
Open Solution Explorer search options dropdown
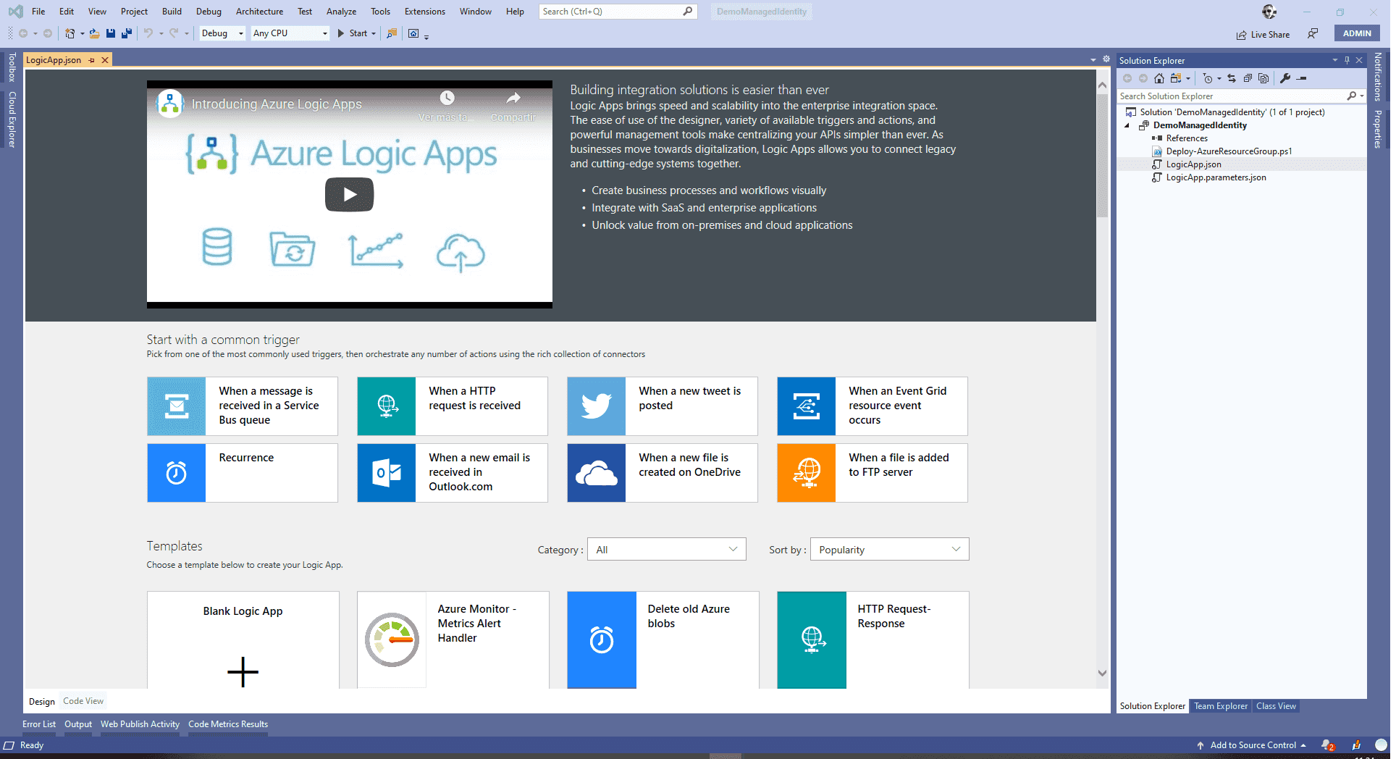[1362, 96]
